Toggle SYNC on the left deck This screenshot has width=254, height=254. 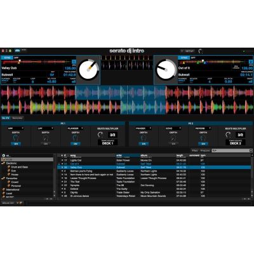[8, 58]
